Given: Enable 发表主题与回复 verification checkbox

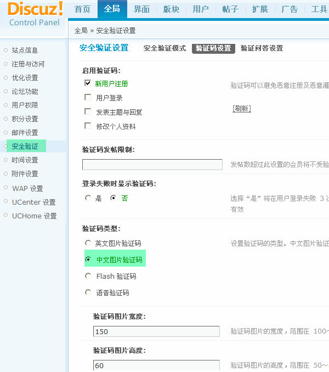Looking at the screenshot, I should point(88,111).
